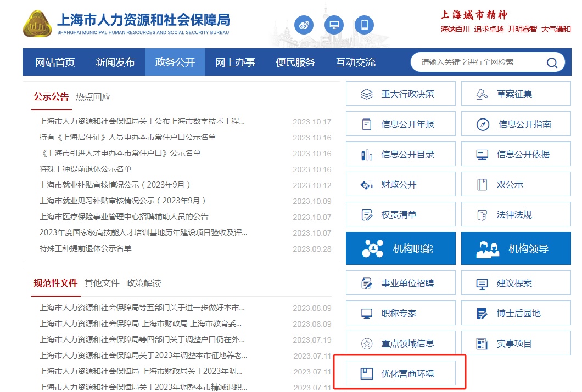Click the 优化营商环境 button
This screenshot has width=582, height=392.
click(400, 374)
